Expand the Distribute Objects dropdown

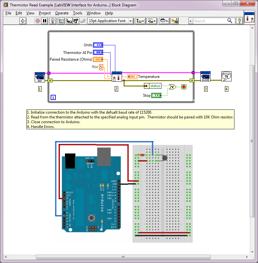[152, 21]
